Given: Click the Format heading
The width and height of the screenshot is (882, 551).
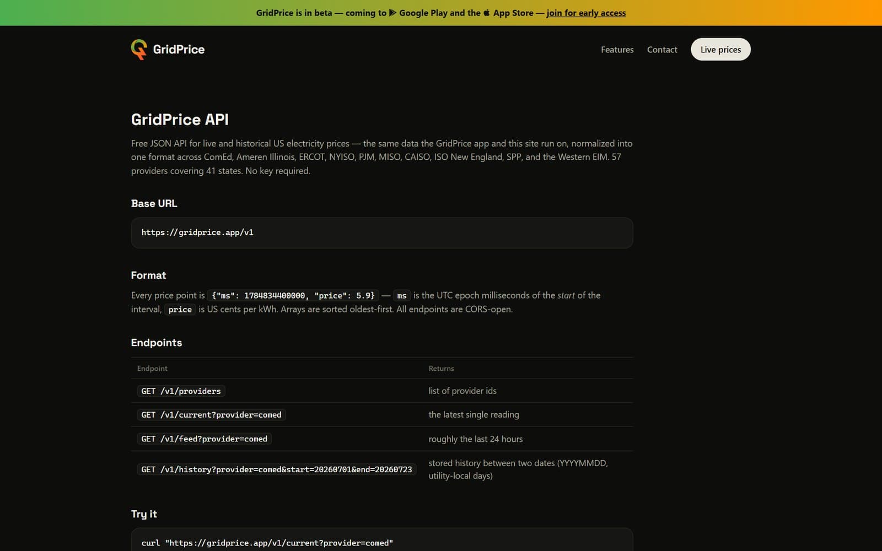Looking at the screenshot, I should 148,275.
